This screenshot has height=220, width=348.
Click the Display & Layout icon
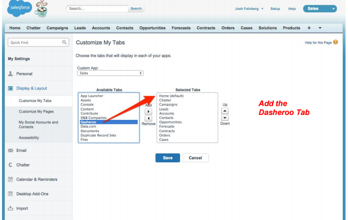pyautogui.click(x=10, y=88)
